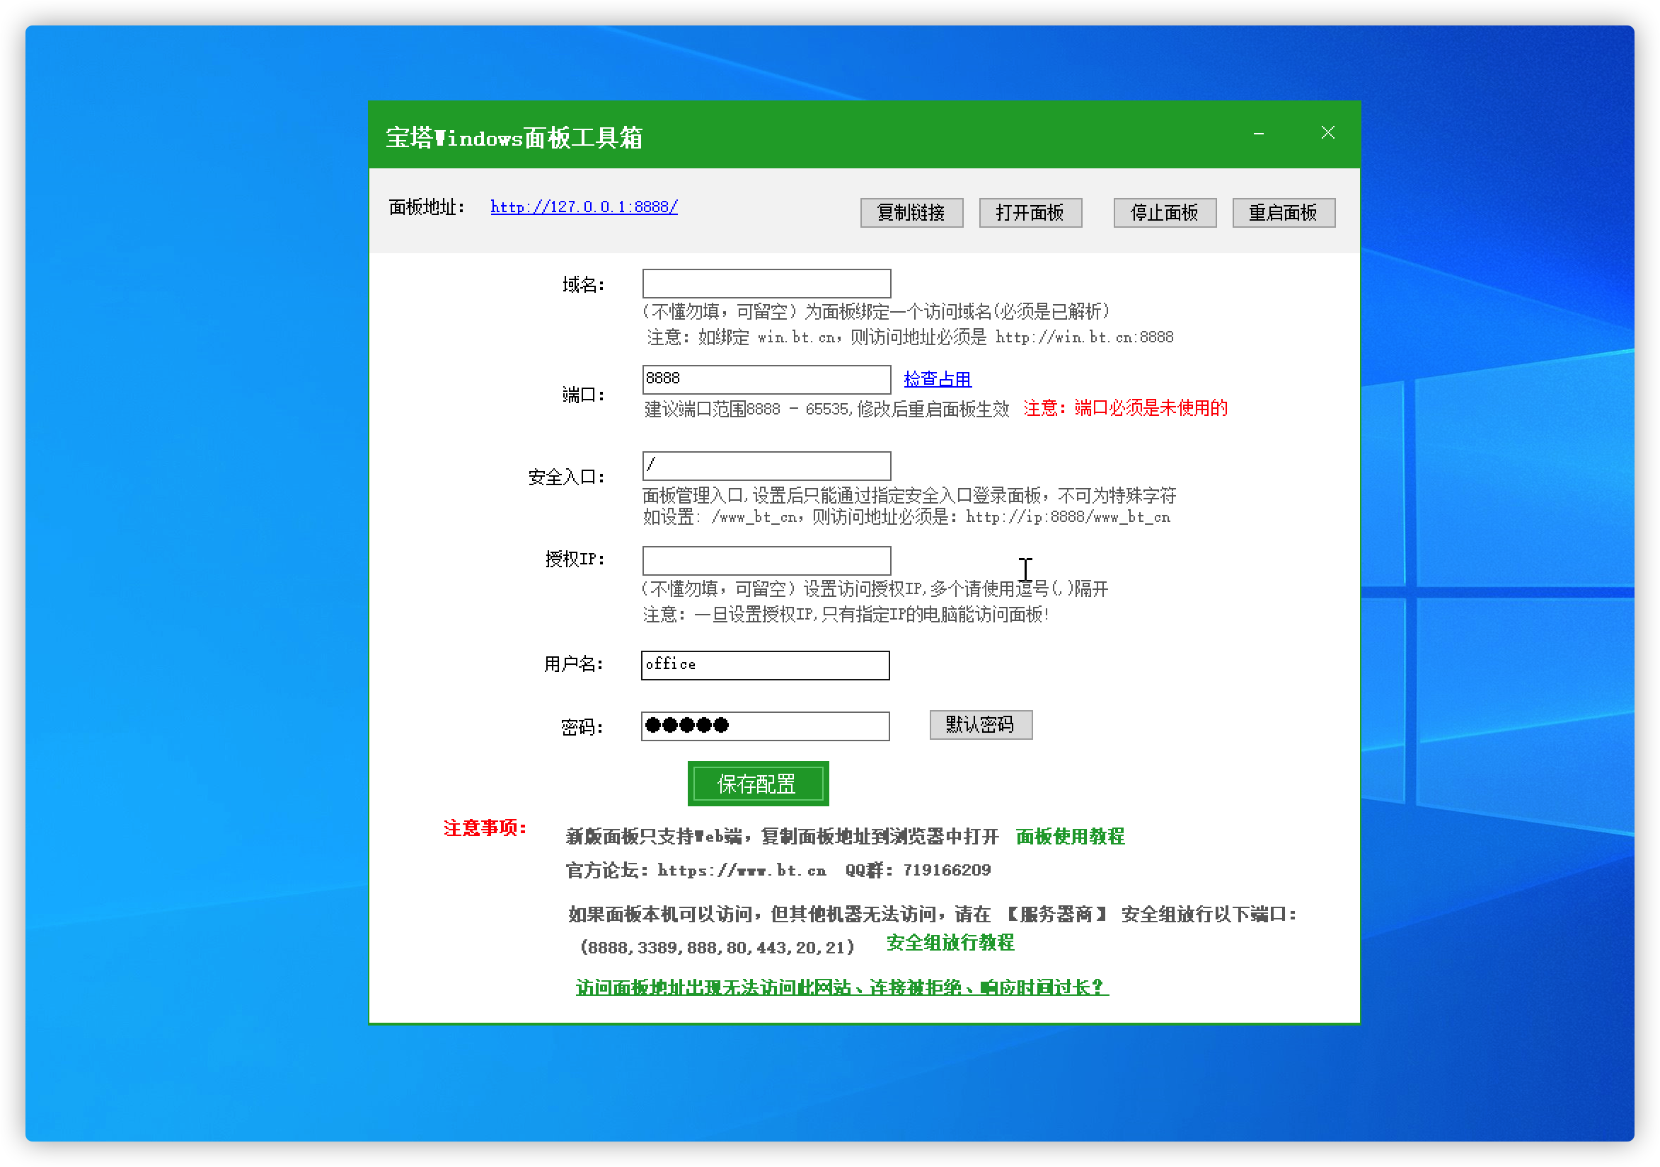The width and height of the screenshot is (1660, 1167).
Task: Click the masked 密码 password field
Action: pos(765,726)
